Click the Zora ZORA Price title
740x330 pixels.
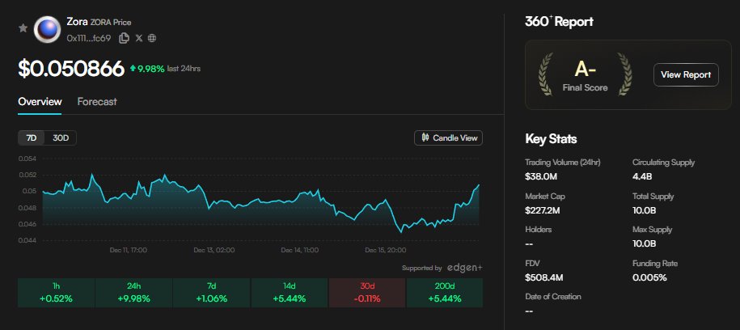tap(99, 22)
